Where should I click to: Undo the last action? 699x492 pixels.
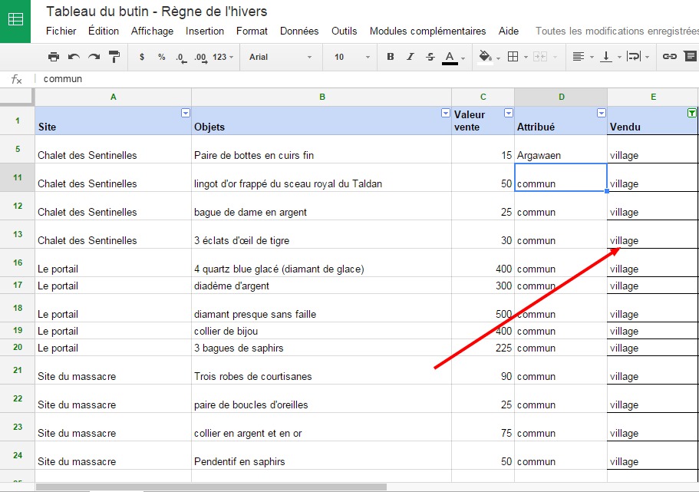(x=74, y=57)
